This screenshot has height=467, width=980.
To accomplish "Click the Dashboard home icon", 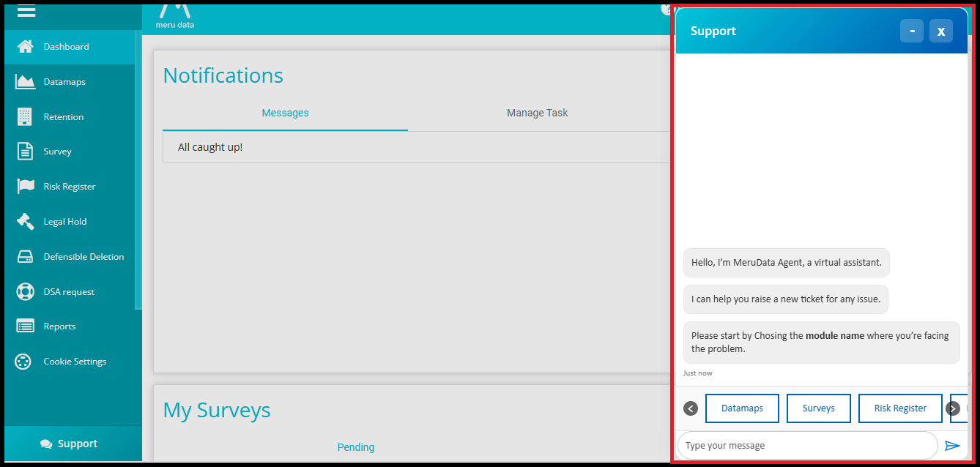I will click(26, 47).
